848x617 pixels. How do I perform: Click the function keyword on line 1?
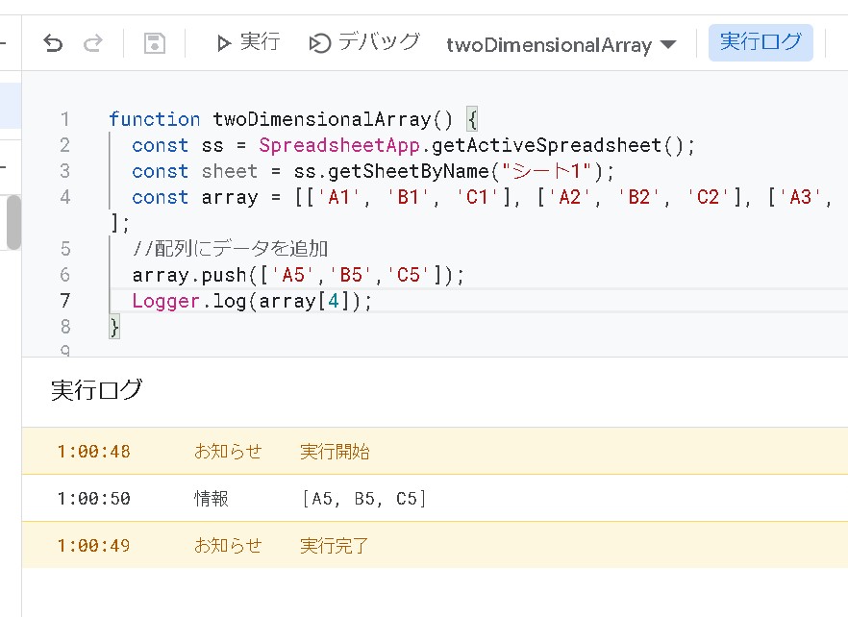pyautogui.click(x=154, y=119)
